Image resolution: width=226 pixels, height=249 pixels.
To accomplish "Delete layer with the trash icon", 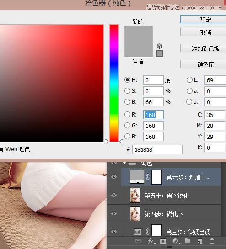I will coord(212,241).
